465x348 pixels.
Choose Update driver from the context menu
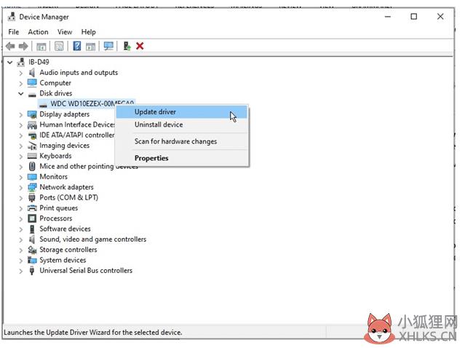point(155,112)
